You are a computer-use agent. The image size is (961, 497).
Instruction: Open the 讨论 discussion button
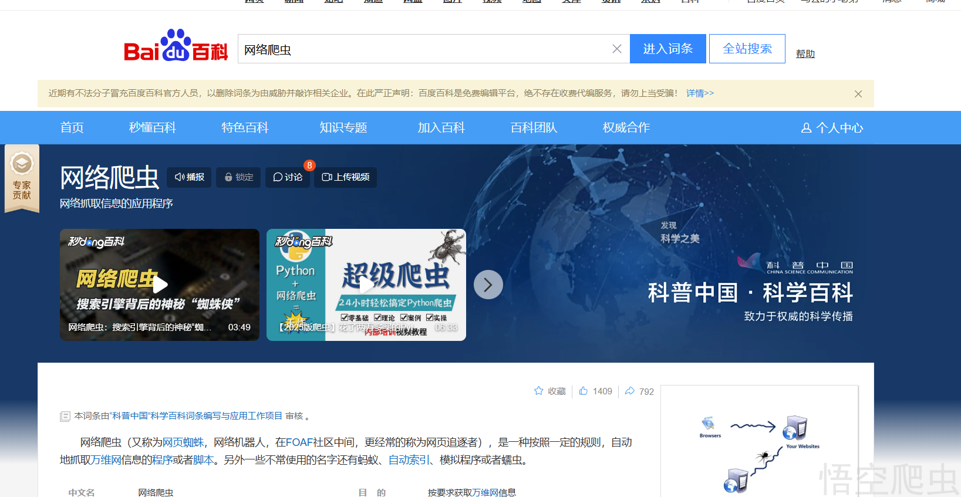(x=288, y=177)
